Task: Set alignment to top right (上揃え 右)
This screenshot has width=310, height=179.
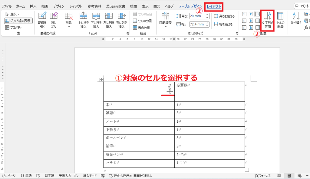Action: coord(257,14)
